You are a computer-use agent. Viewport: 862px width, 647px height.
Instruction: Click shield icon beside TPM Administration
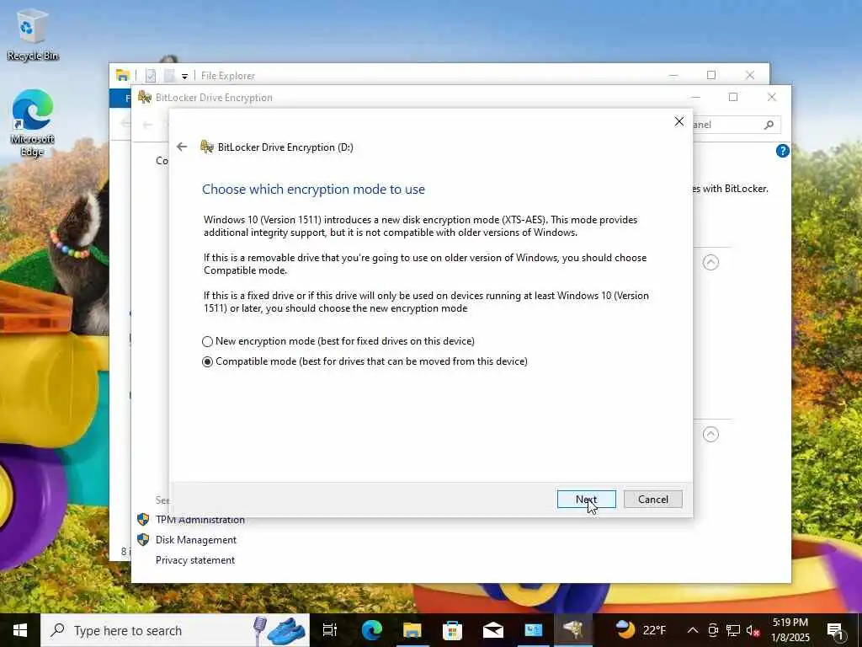tap(143, 519)
